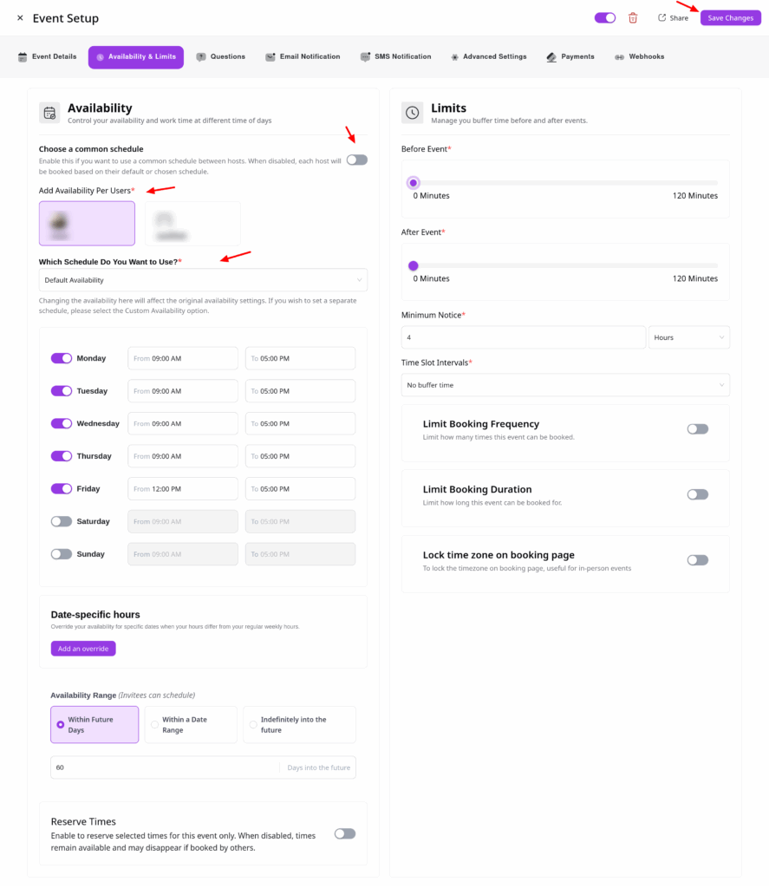Turn on Saturday availability
The width and height of the screenshot is (769, 888).
click(62, 522)
